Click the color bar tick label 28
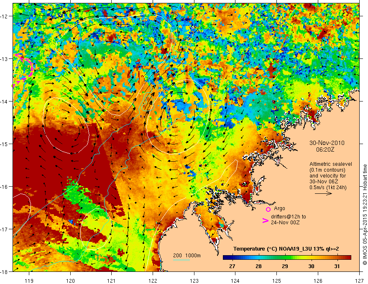368x284 pixels. tap(258, 266)
